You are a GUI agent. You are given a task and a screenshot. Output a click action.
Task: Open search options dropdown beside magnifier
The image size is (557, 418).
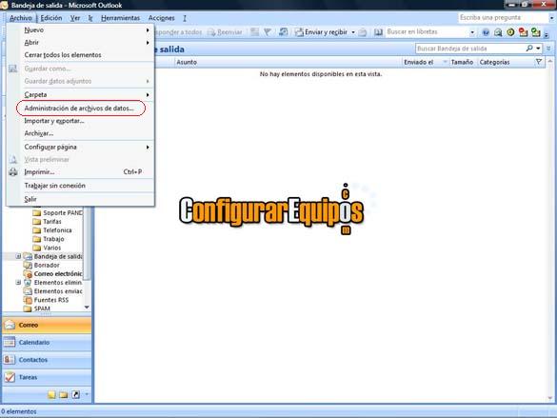[539, 49]
